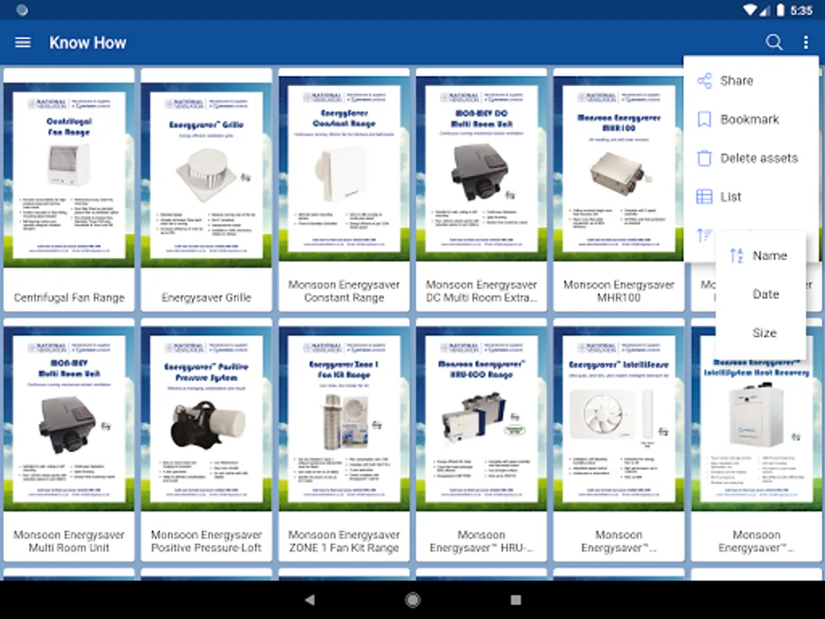Choose Delete assets menu entry
This screenshot has width=825, height=619.
pyautogui.click(x=751, y=158)
